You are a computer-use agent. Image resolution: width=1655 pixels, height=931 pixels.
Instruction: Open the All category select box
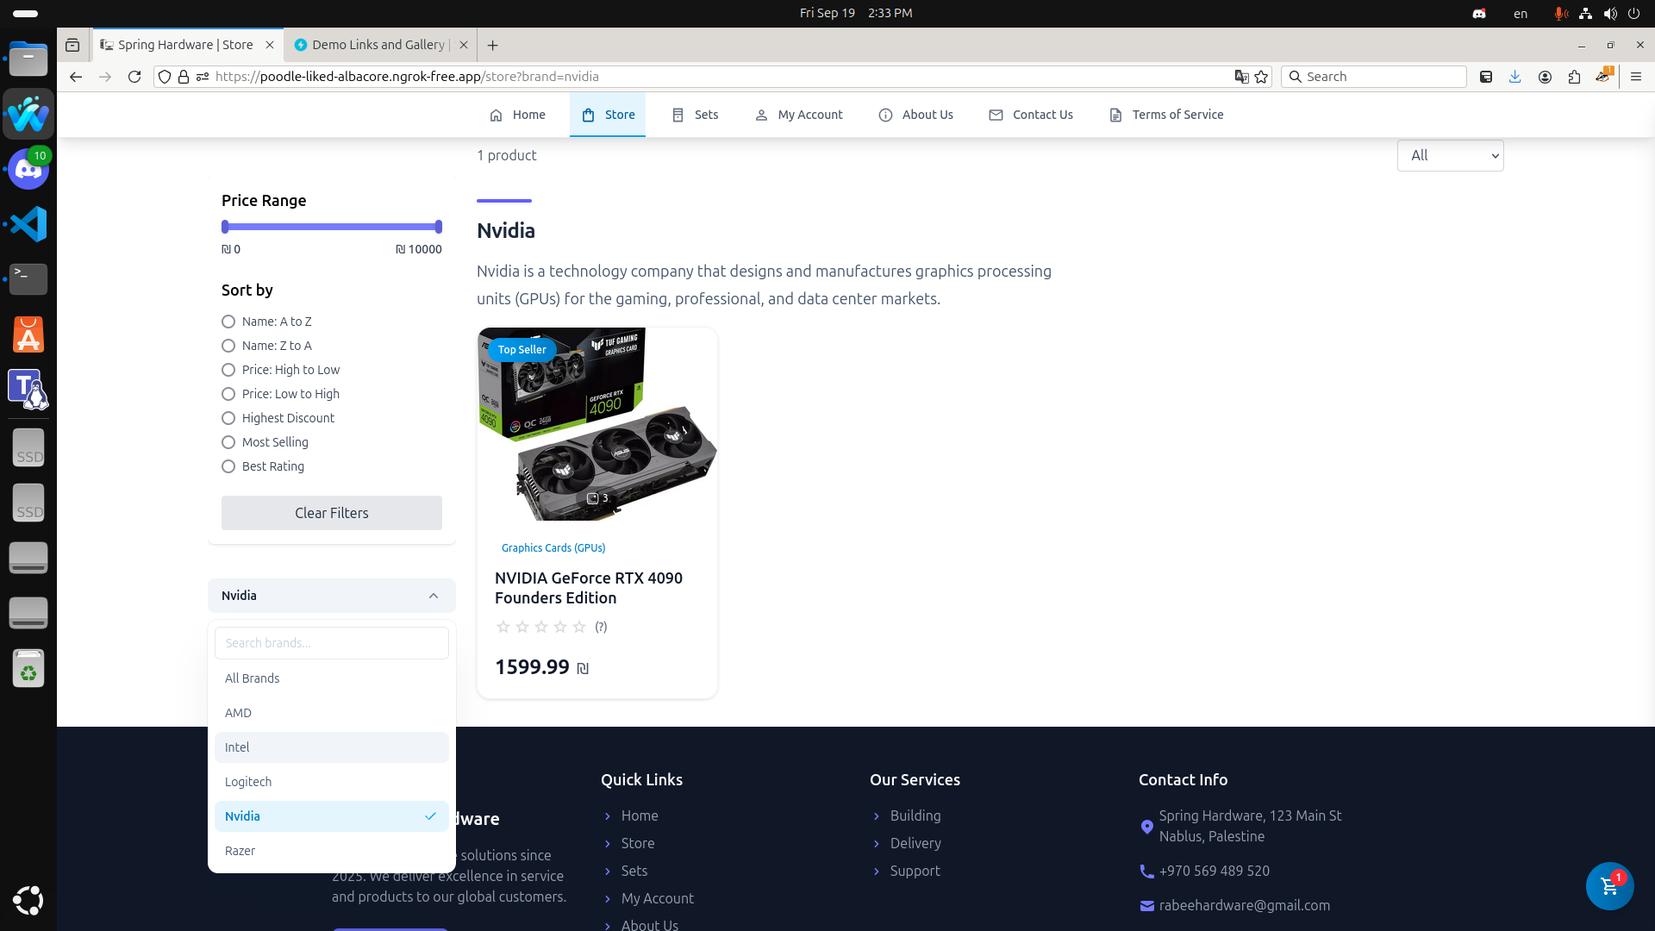(1450, 155)
